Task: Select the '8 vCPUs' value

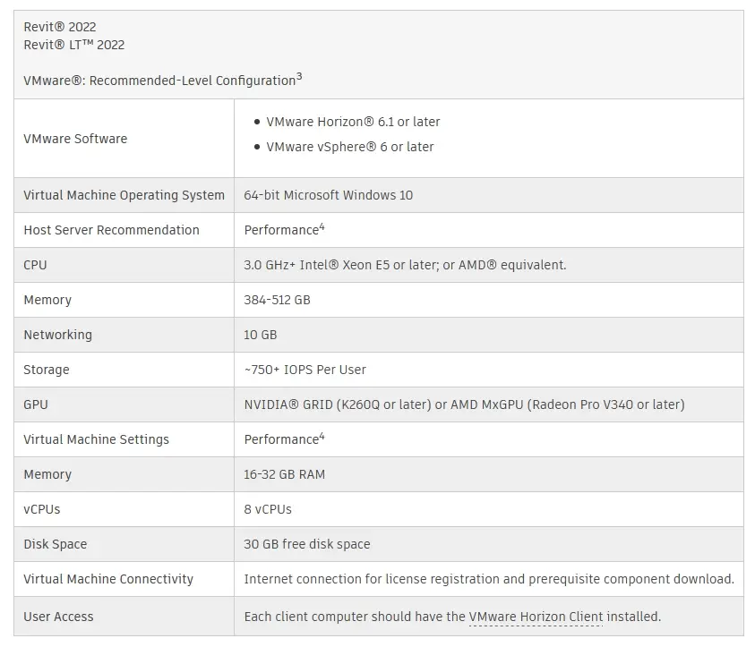Action: 268,509
